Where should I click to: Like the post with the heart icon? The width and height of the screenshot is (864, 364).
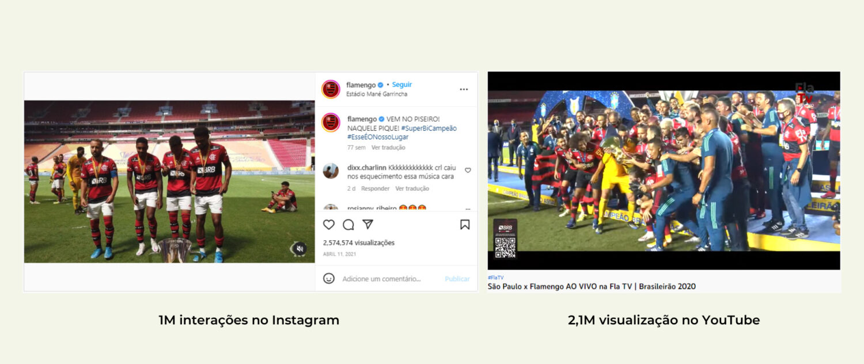tap(329, 225)
